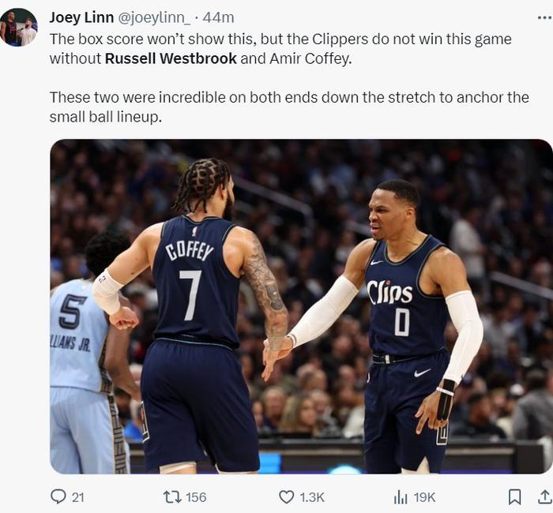The width and height of the screenshot is (553, 513).
Task: Open the 44m timestamp link
Action: click(x=218, y=17)
